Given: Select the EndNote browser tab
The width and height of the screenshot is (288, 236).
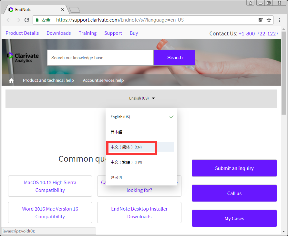Looking at the screenshot, I should [36, 10].
